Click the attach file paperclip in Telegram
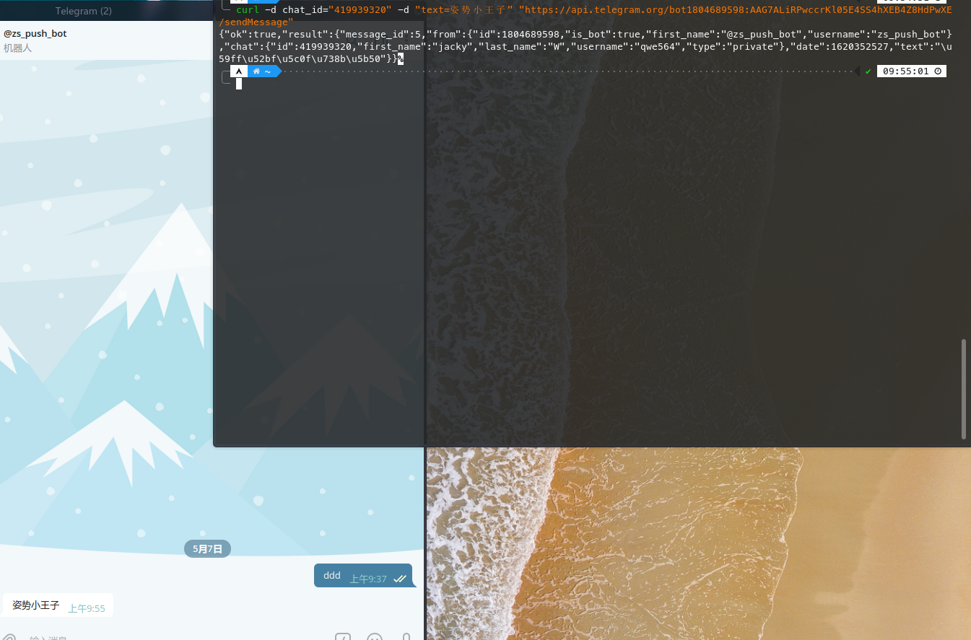971x640 pixels. point(9,638)
